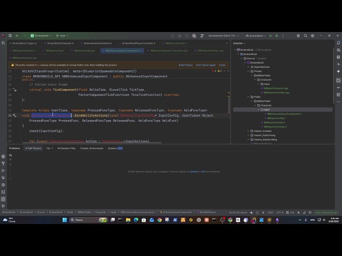Open the more tool windows ellipsis
Viewport: 342px width, 256px height.
pos(338,102)
